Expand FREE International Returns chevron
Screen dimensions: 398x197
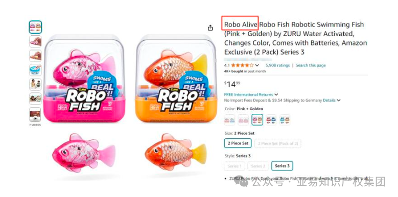(x=276, y=94)
